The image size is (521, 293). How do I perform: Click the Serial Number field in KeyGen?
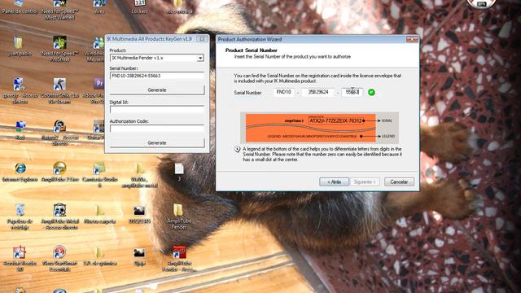coord(157,76)
